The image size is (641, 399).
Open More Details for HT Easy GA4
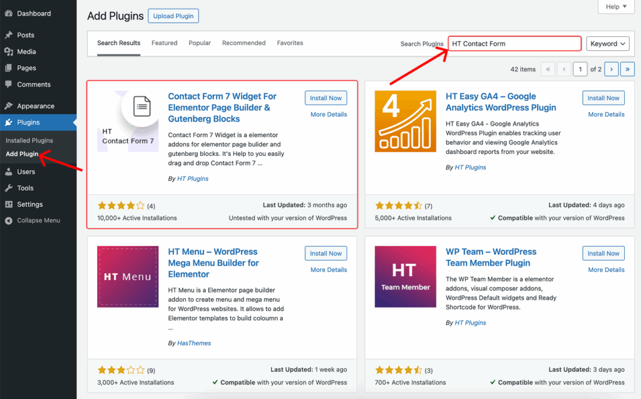[x=606, y=115]
